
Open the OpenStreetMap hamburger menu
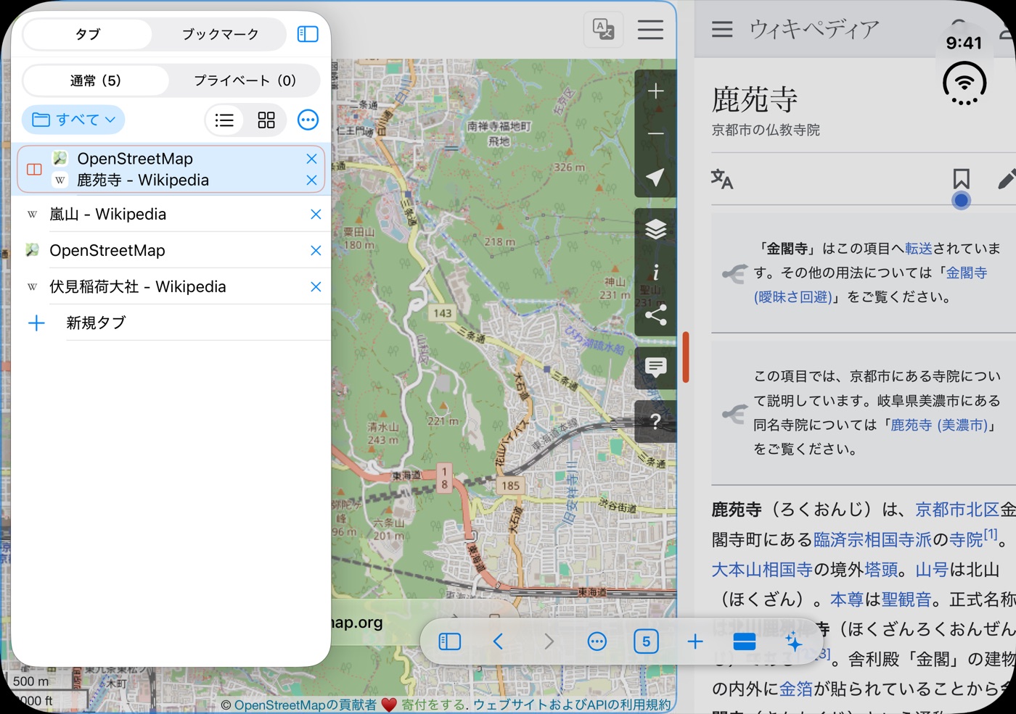click(650, 30)
